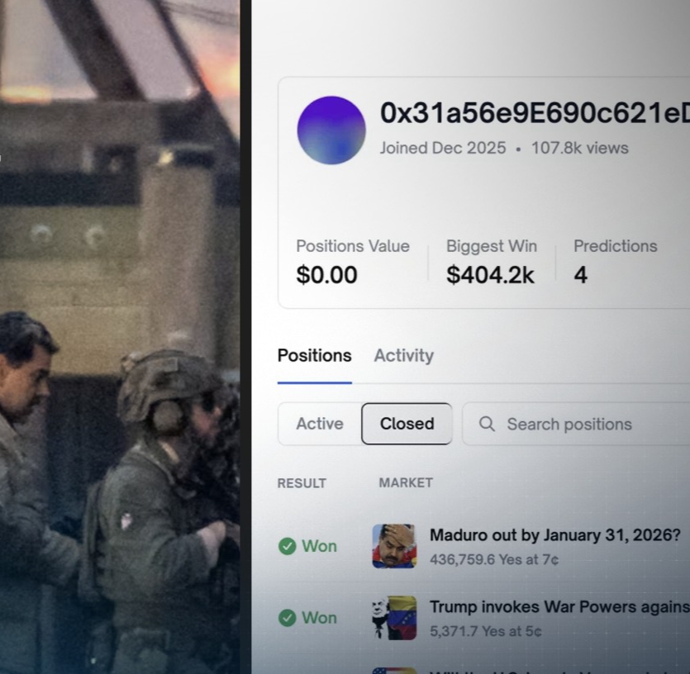Click the magnifier icon in search box
Viewport: 690px width, 674px height.
point(487,424)
